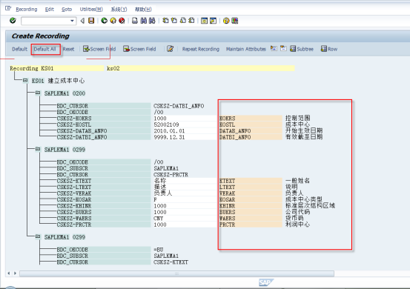Click the Find Next binoculars icon
The height and width of the screenshot is (289, 410).
pos(152,21)
